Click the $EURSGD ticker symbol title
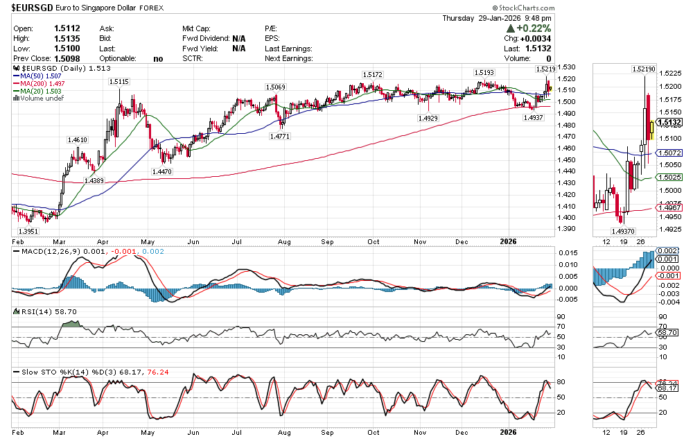 [x=30, y=8]
